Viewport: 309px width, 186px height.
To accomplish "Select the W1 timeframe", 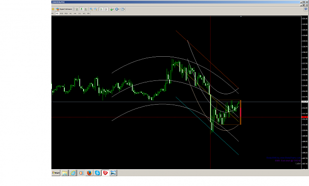I will [x=84, y=13].
